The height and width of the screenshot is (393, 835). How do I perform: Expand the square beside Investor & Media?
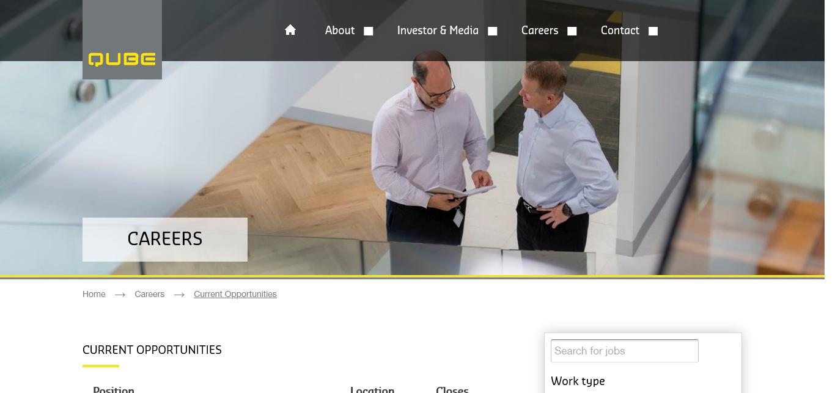coord(493,31)
